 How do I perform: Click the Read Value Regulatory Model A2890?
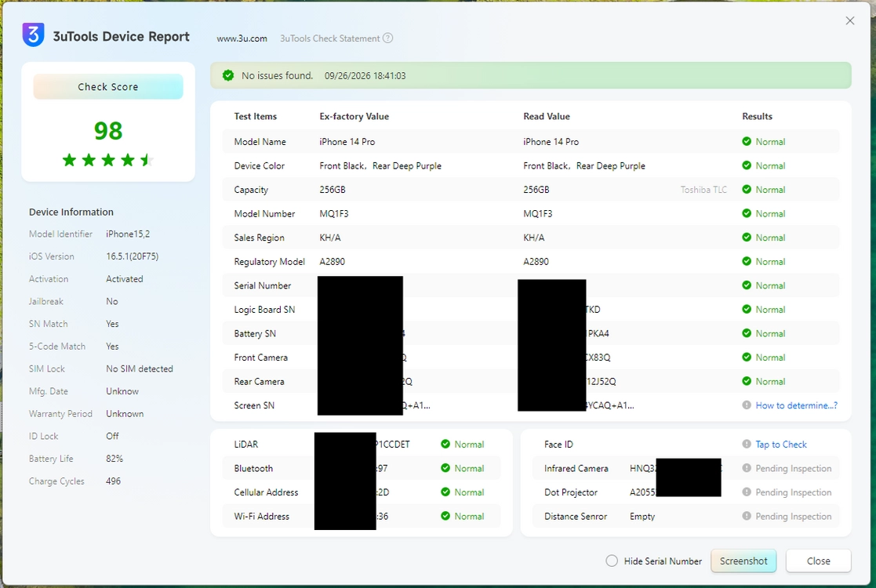536,261
